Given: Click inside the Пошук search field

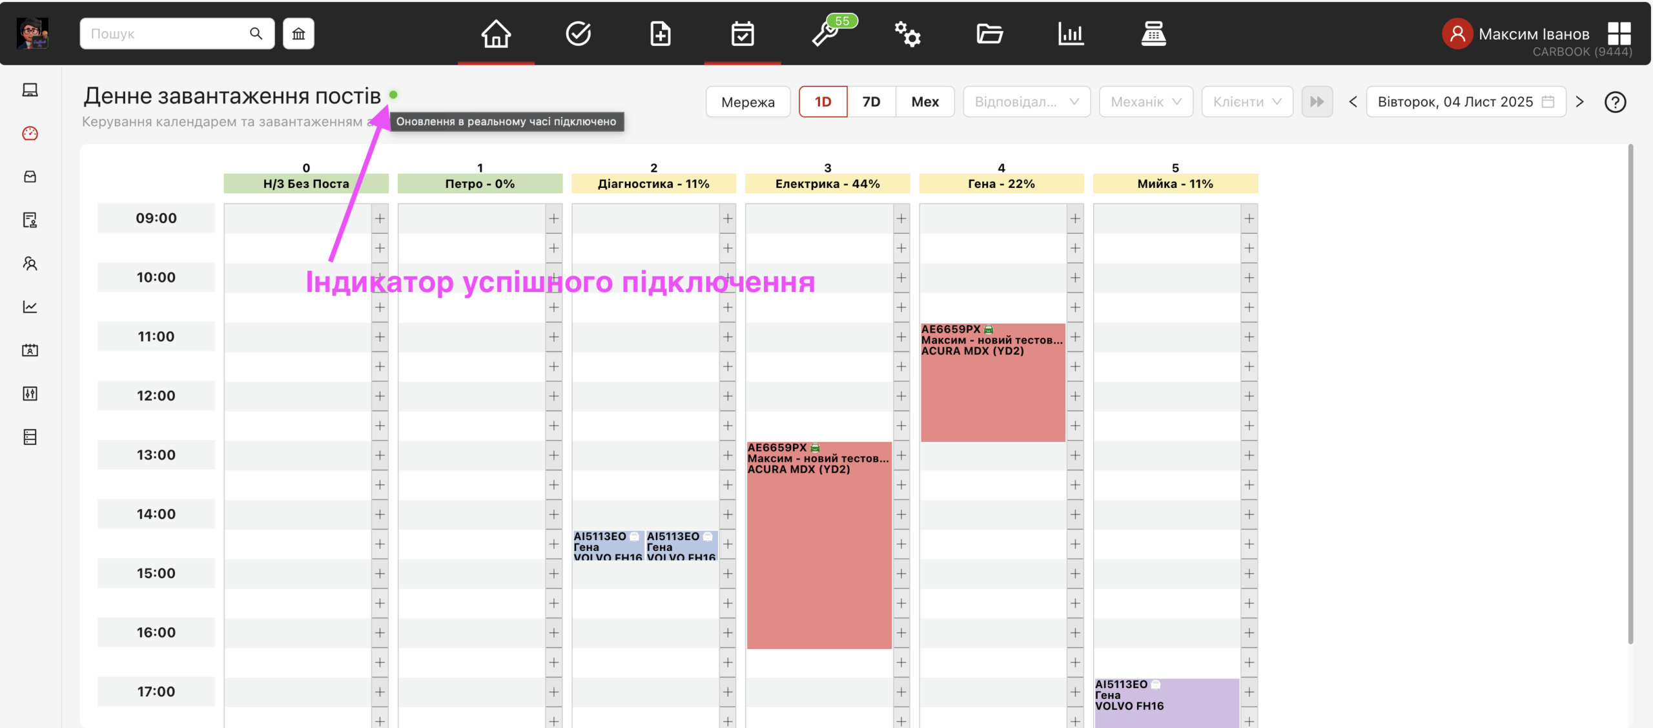Looking at the screenshot, I should tap(168, 33).
